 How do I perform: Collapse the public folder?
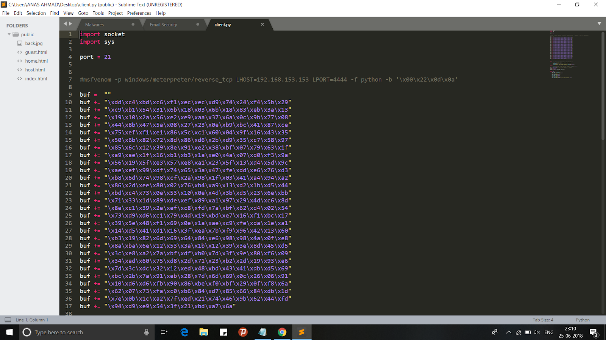click(9, 34)
